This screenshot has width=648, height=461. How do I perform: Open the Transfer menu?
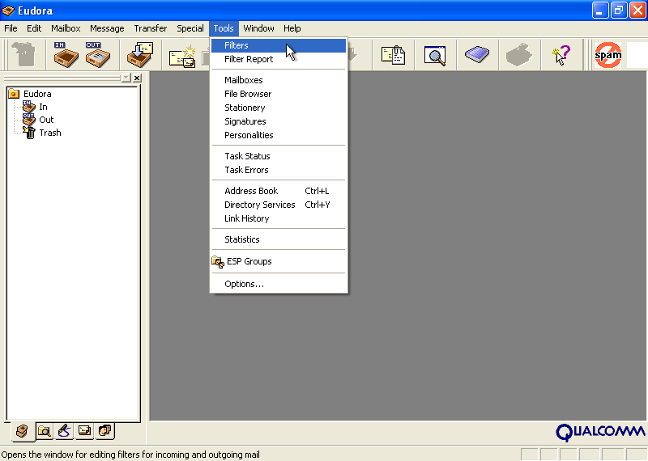(151, 28)
